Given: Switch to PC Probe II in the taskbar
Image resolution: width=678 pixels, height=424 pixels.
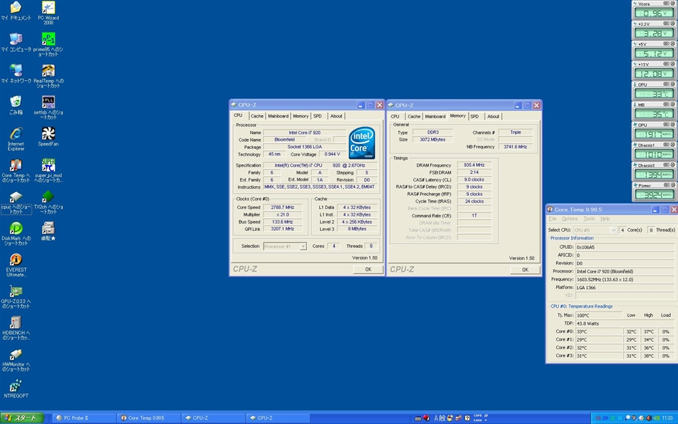Looking at the screenshot, I should tap(79, 418).
